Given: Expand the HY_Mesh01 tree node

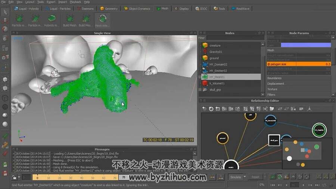Looking at the screenshot, I should 200,77.
